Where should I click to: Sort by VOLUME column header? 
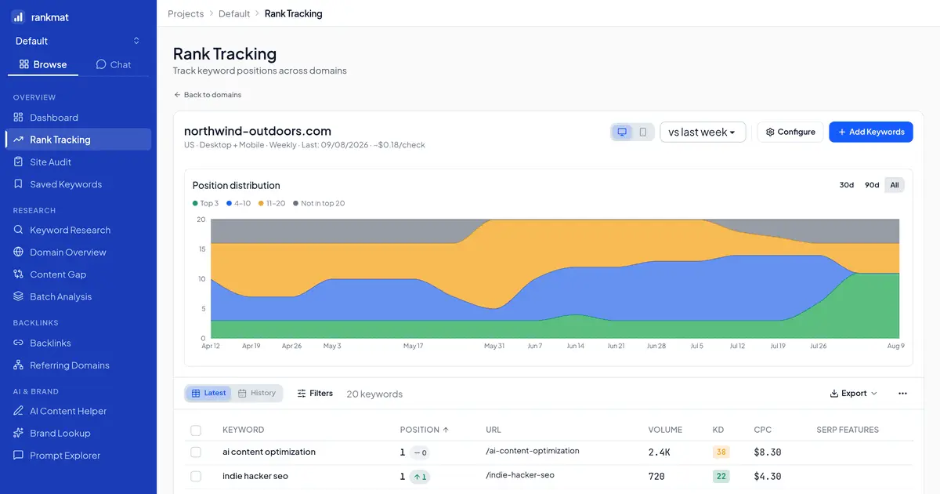pos(665,430)
